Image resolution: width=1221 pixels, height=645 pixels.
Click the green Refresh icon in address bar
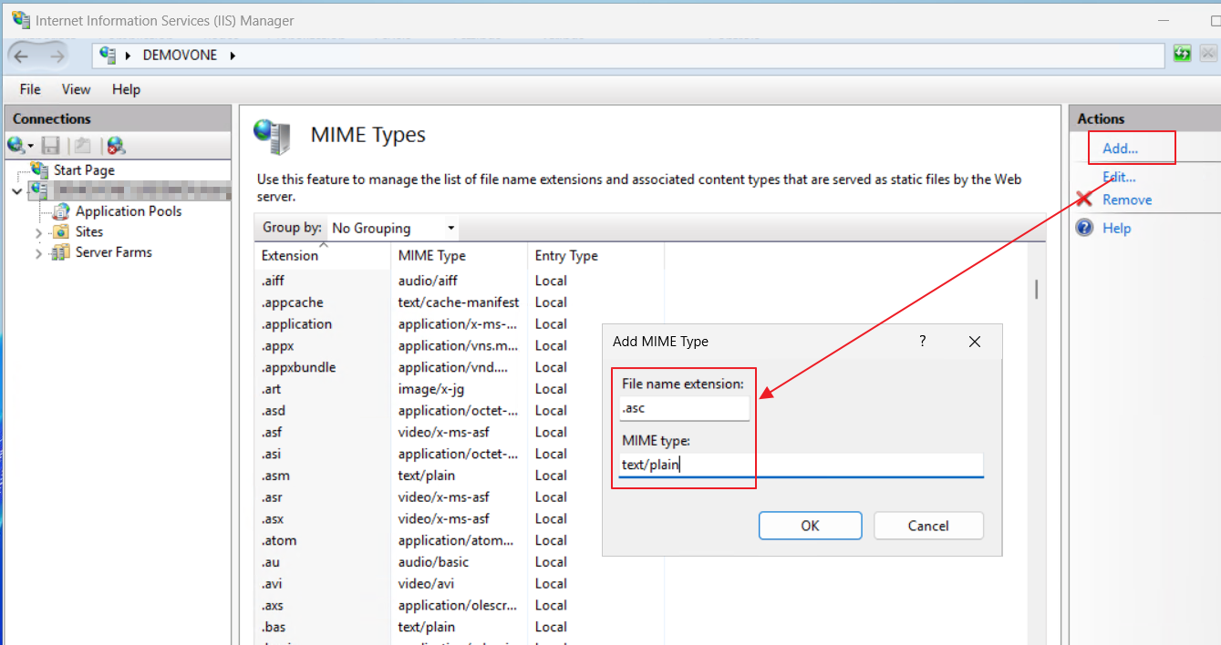(1183, 54)
